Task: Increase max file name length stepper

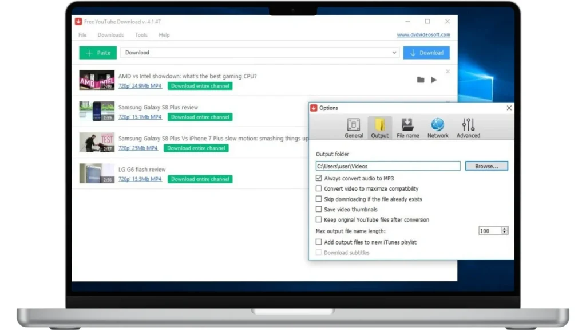Action: [505, 229]
